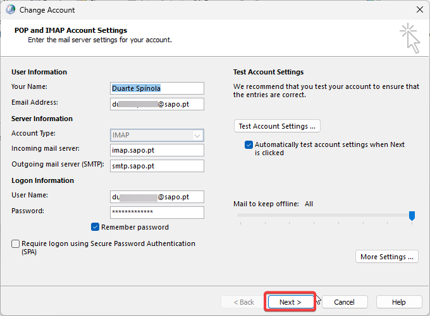Screen dimensions: 430x316
Task: Close the Change Account dialog
Action: (x=419, y=10)
